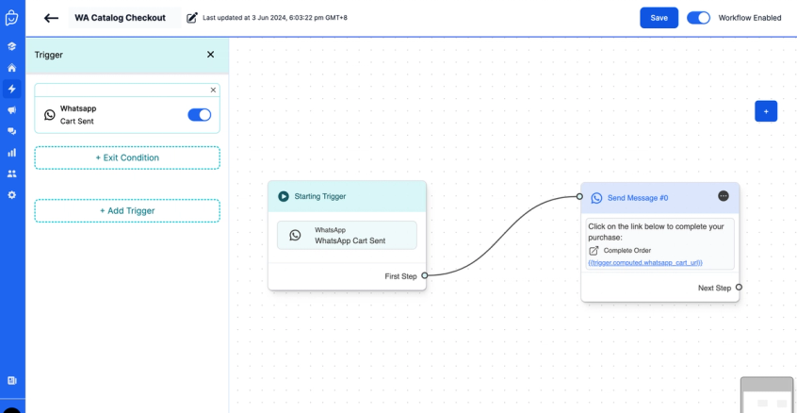Screen dimensions: 797x413
Task: Select the WhatsApp Cart Sent block in the Starting Trigger node
Action: (x=347, y=235)
